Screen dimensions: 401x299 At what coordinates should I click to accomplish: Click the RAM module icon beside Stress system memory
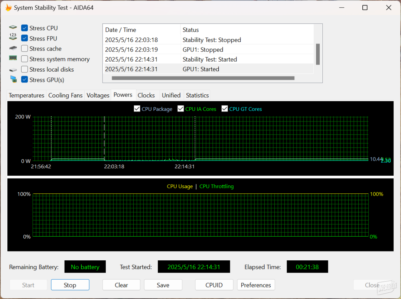tap(13, 58)
